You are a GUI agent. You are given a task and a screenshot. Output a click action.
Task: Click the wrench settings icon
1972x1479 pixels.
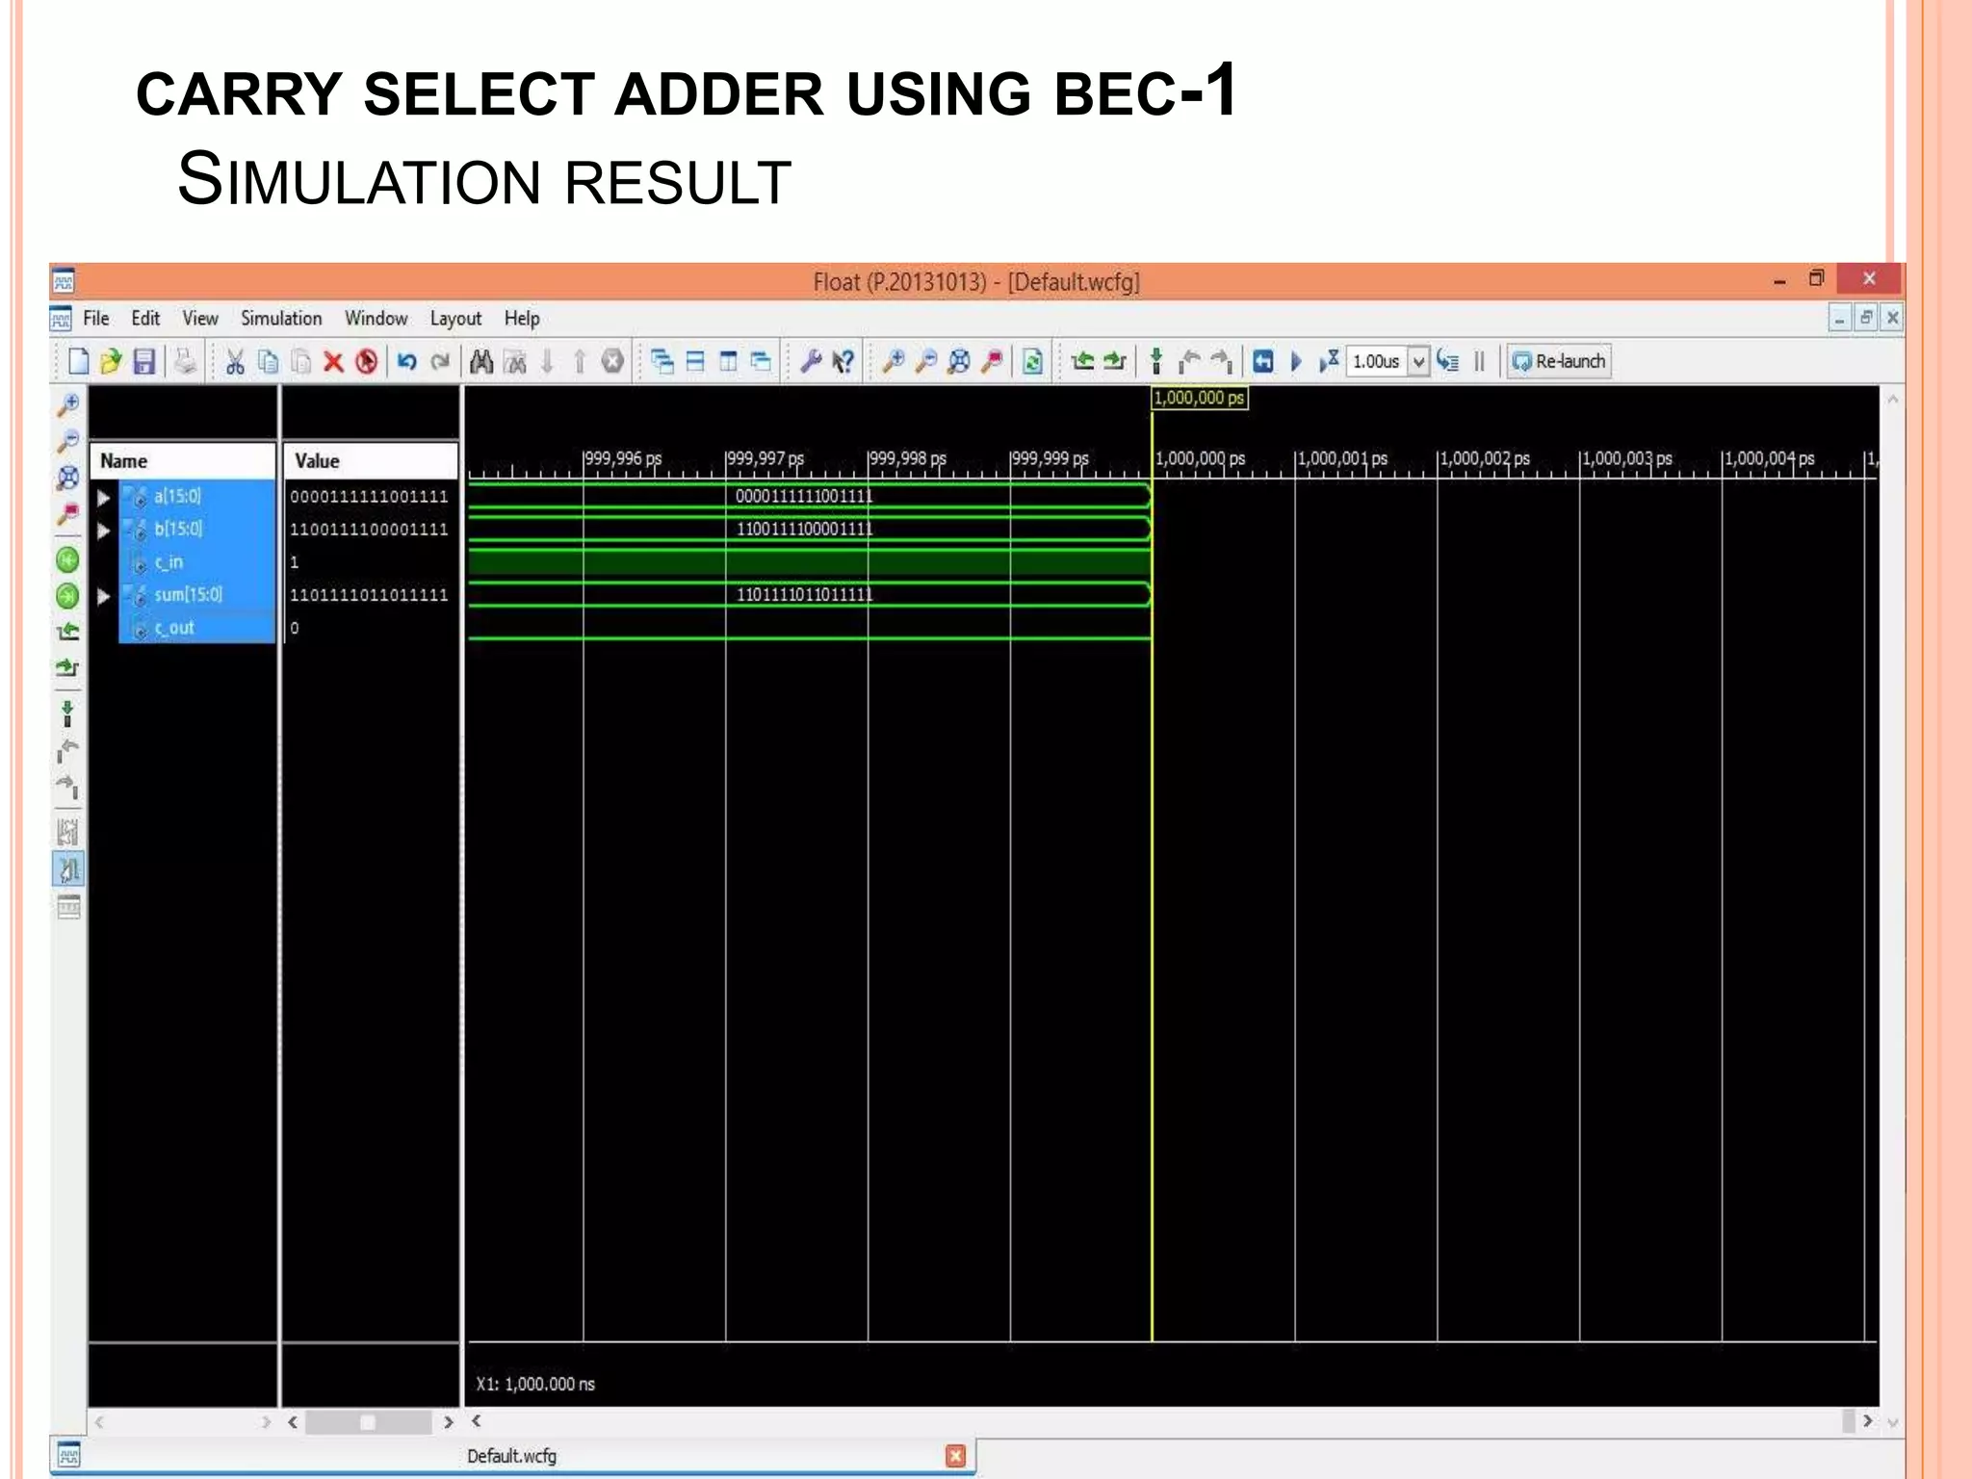point(811,362)
